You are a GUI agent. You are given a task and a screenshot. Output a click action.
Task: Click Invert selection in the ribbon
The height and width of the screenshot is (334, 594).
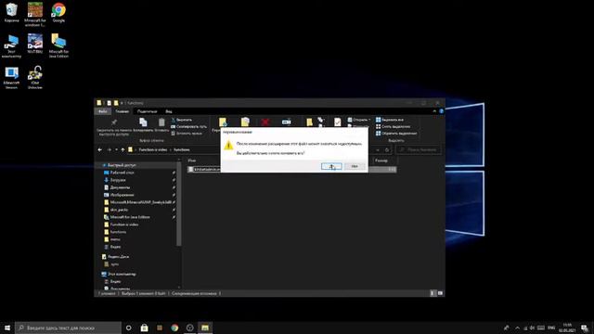click(396, 134)
